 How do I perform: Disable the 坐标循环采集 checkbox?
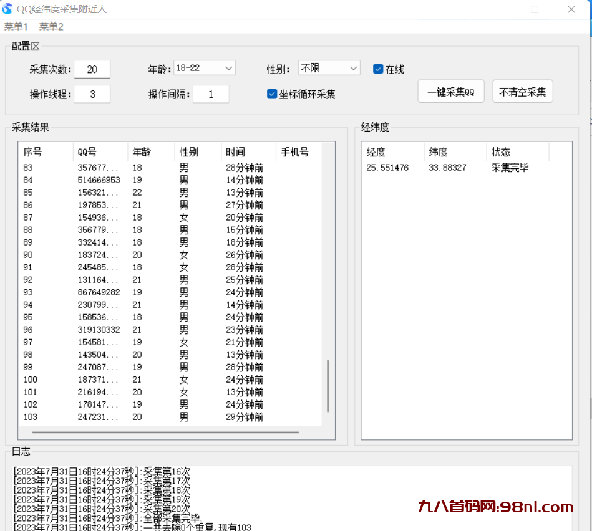[x=271, y=93]
